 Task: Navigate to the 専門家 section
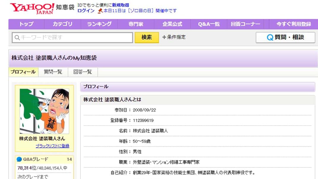[x=135, y=24]
